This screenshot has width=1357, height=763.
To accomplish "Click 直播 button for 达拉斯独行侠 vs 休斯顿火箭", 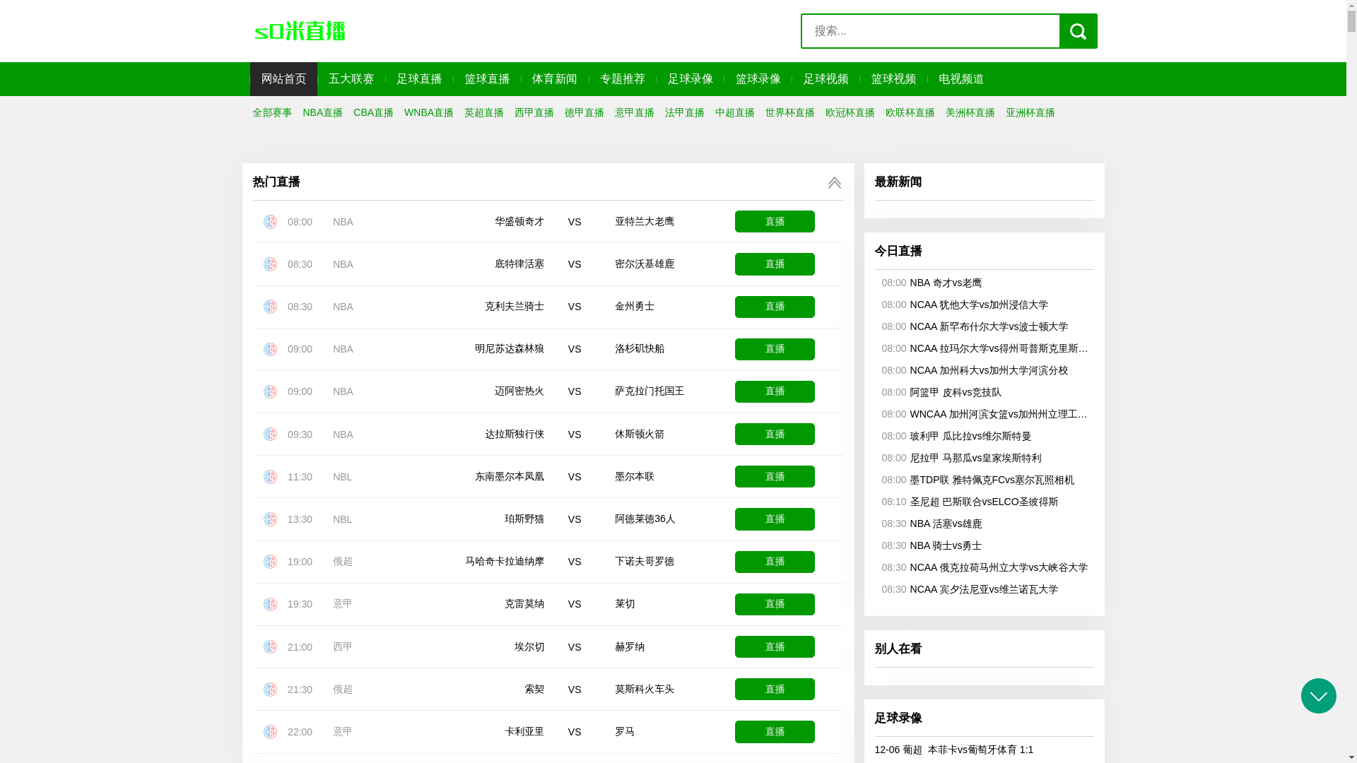I will point(775,434).
